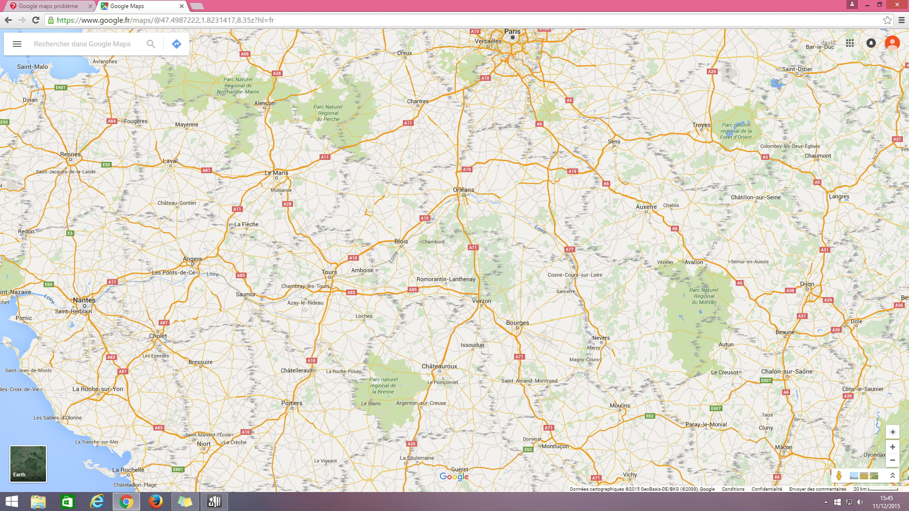Viewport: 909px width, 511px height.
Task: Go back in browser history
Action: coord(8,20)
